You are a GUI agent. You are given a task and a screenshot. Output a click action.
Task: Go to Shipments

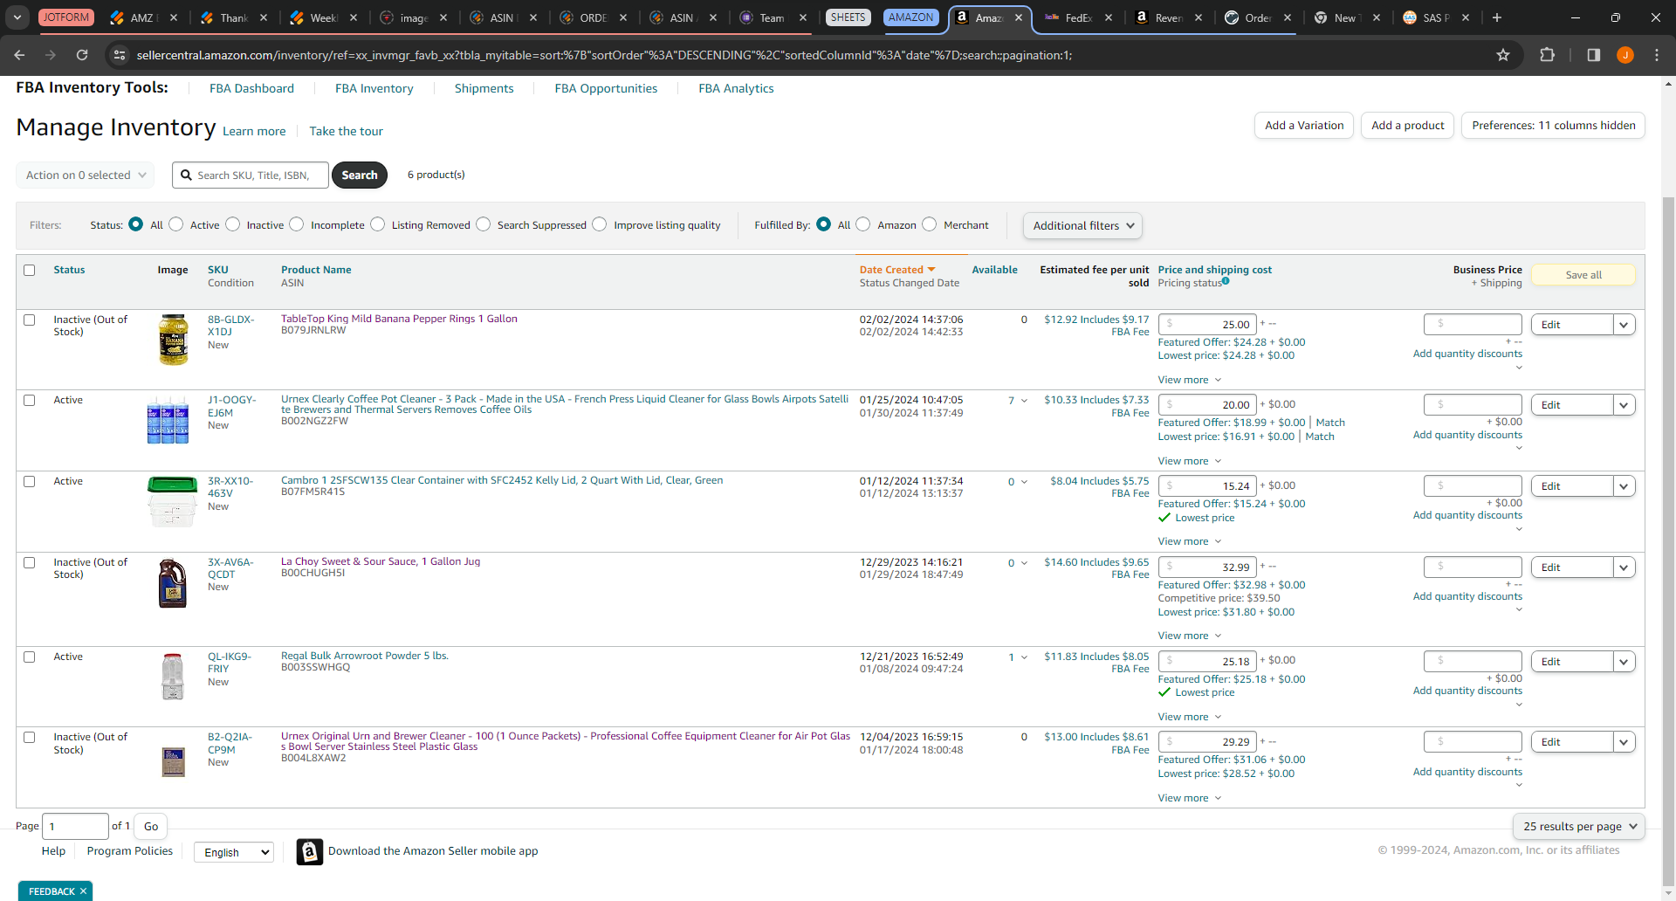pyautogui.click(x=484, y=88)
